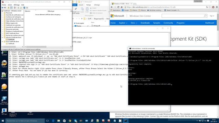Image resolution: width=219 pixels, height=123 pixels.
Task: Click the Délivré par column header
Action: (51, 11)
